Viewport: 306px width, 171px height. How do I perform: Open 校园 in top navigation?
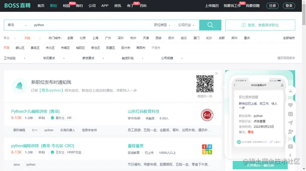(x=66, y=6)
